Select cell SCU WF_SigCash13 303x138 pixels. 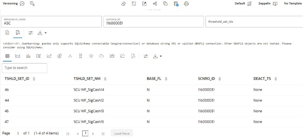tap(89, 111)
